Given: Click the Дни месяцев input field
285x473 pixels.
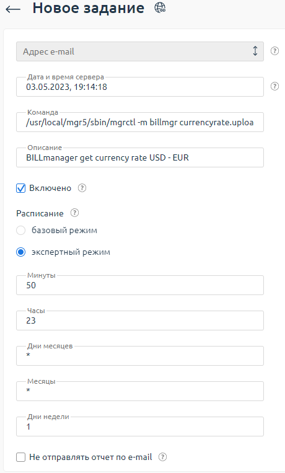Looking at the screenshot, I should (140, 356).
